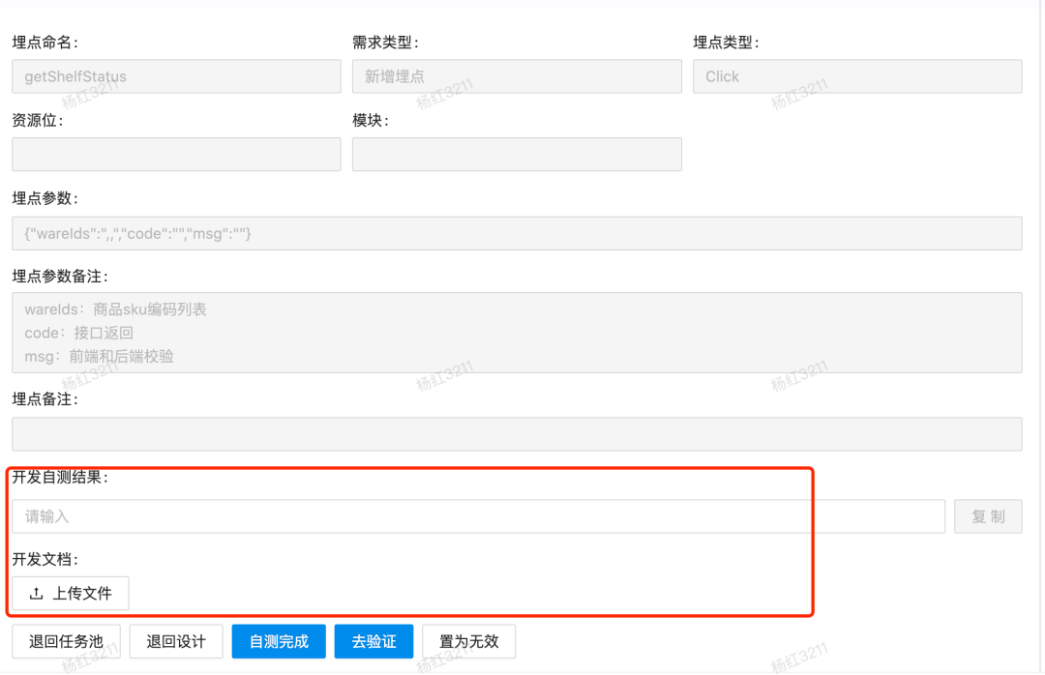Viewport: 1045px width, 675px height.
Task: Click the 埋点参数备注 label
Action: coord(60,277)
